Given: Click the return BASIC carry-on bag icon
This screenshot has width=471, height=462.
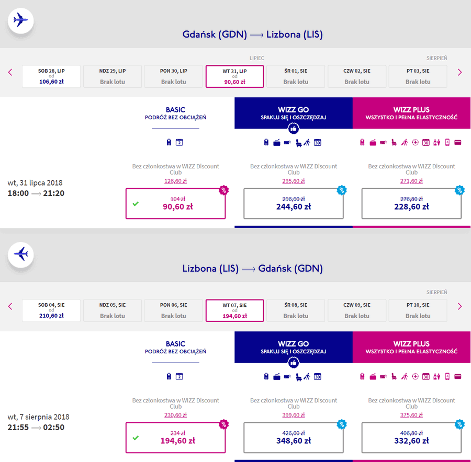Looking at the screenshot, I should click(x=169, y=376).
